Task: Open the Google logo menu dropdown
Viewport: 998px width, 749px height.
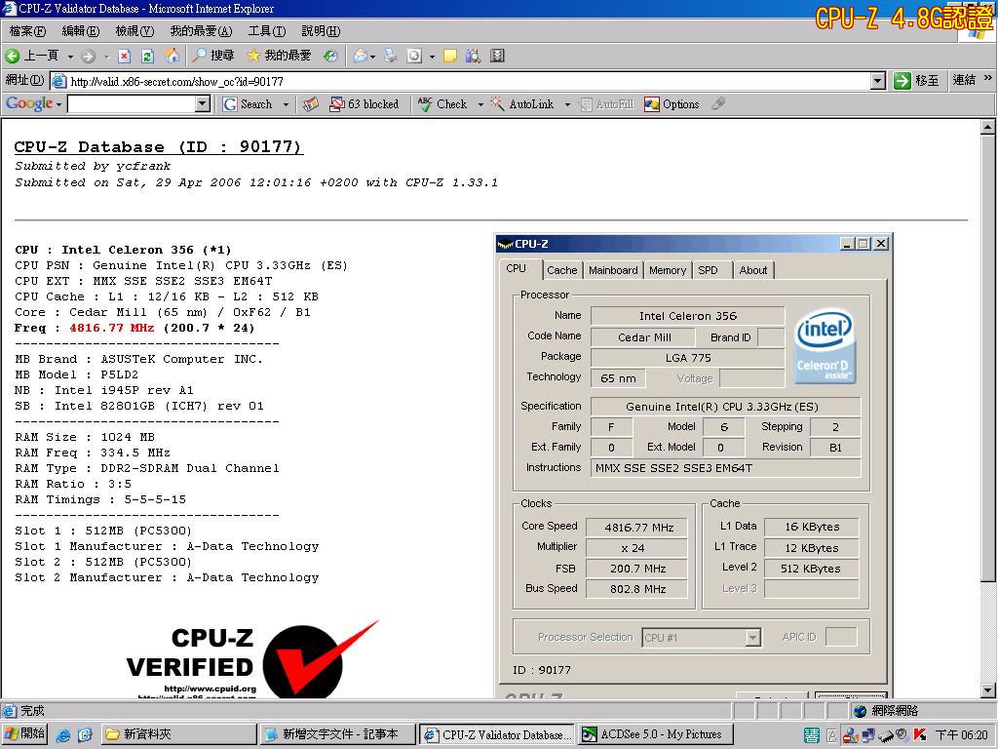Action: pyautogui.click(x=58, y=104)
